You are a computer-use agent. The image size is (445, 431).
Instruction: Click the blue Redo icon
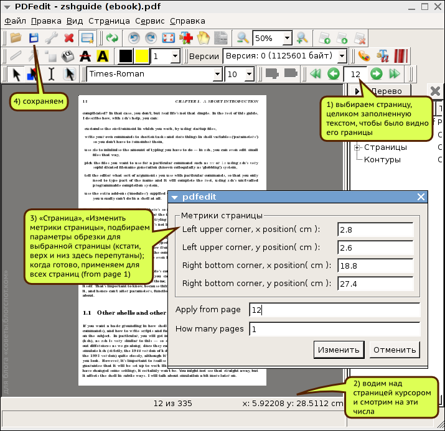151,38
